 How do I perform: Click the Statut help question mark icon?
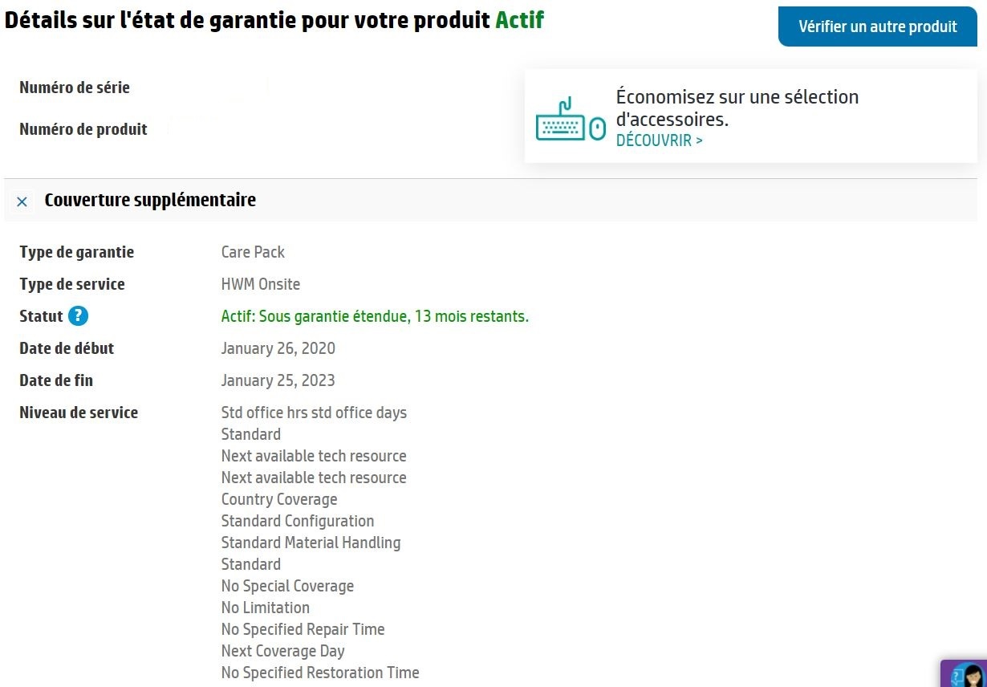click(78, 316)
